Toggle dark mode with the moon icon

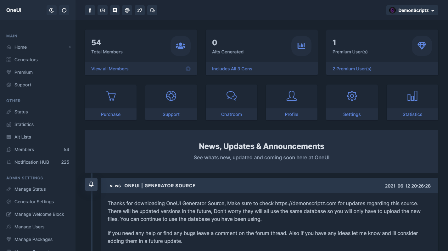52,10
